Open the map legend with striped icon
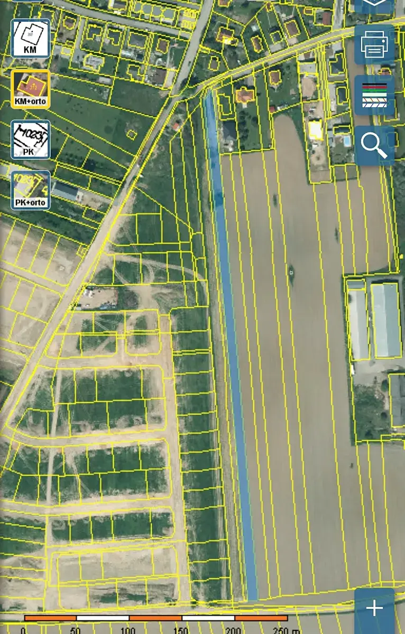Image resolution: width=405 pixels, height=634 pixels. tap(374, 95)
